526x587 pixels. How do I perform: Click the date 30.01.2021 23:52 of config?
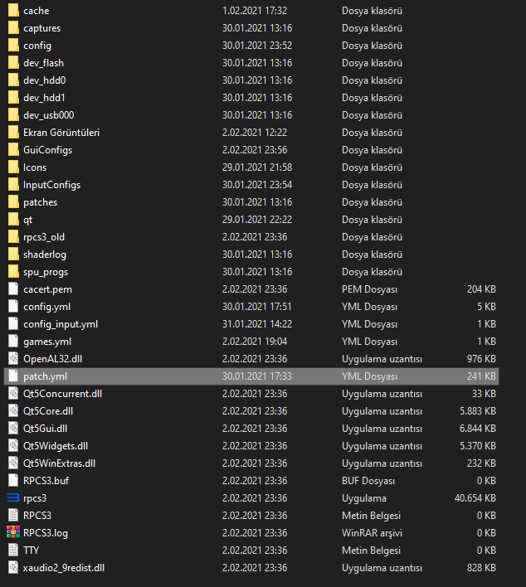coord(257,46)
